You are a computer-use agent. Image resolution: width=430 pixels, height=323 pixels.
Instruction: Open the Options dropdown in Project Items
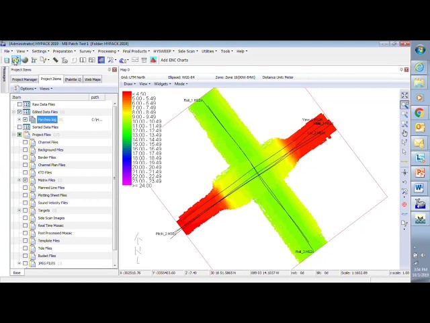[28, 88]
